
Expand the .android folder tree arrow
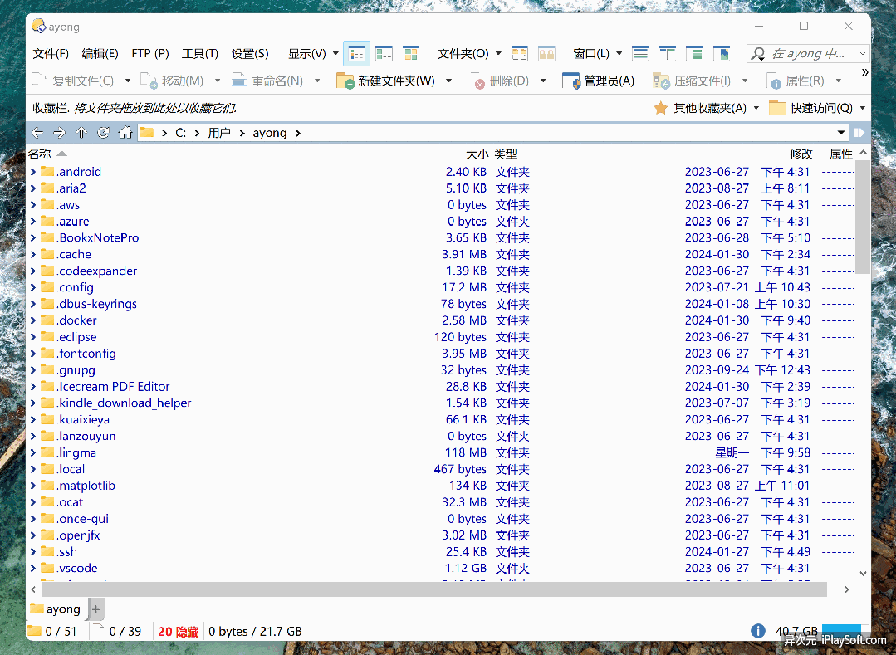point(33,172)
